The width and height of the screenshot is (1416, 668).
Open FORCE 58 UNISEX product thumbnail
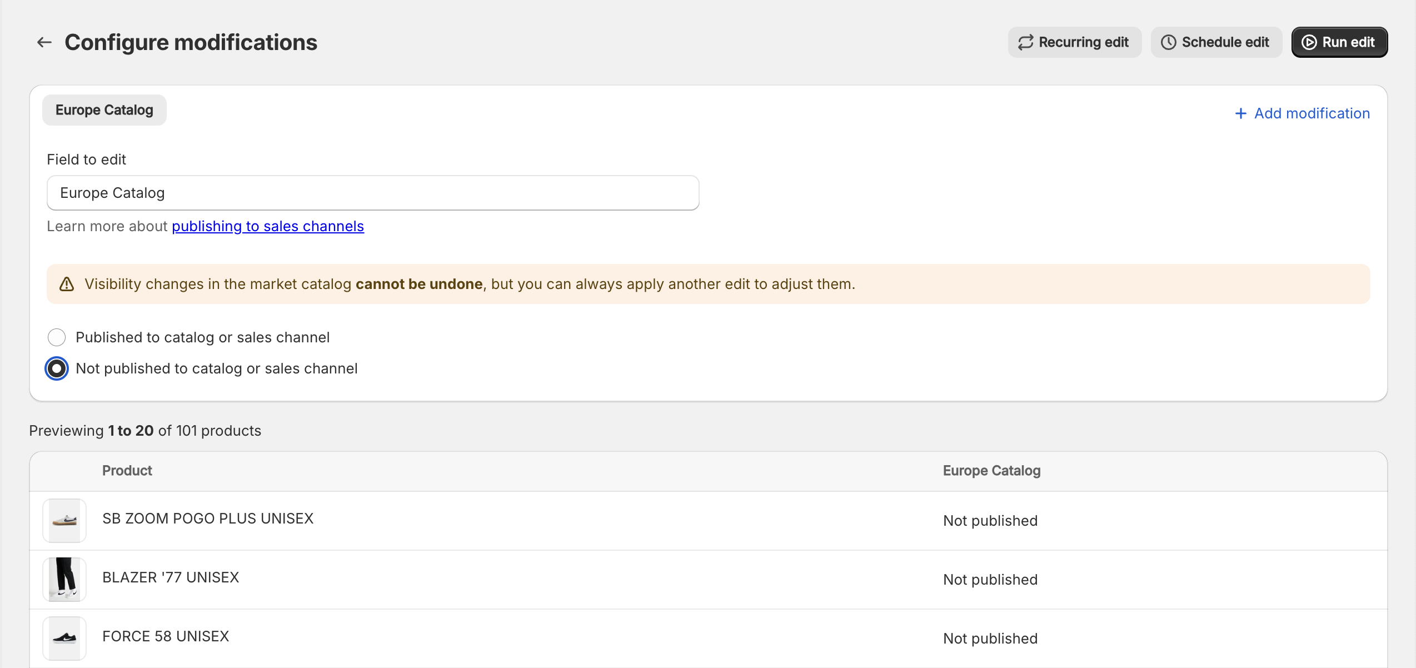click(x=64, y=638)
